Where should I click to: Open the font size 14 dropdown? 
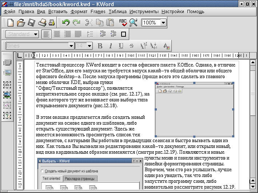point(90,46)
